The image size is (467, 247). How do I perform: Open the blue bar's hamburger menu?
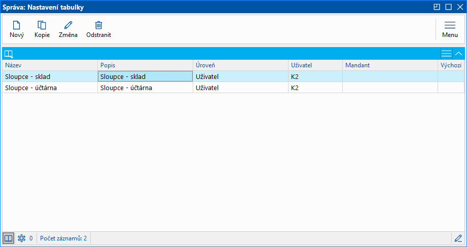tap(446, 54)
